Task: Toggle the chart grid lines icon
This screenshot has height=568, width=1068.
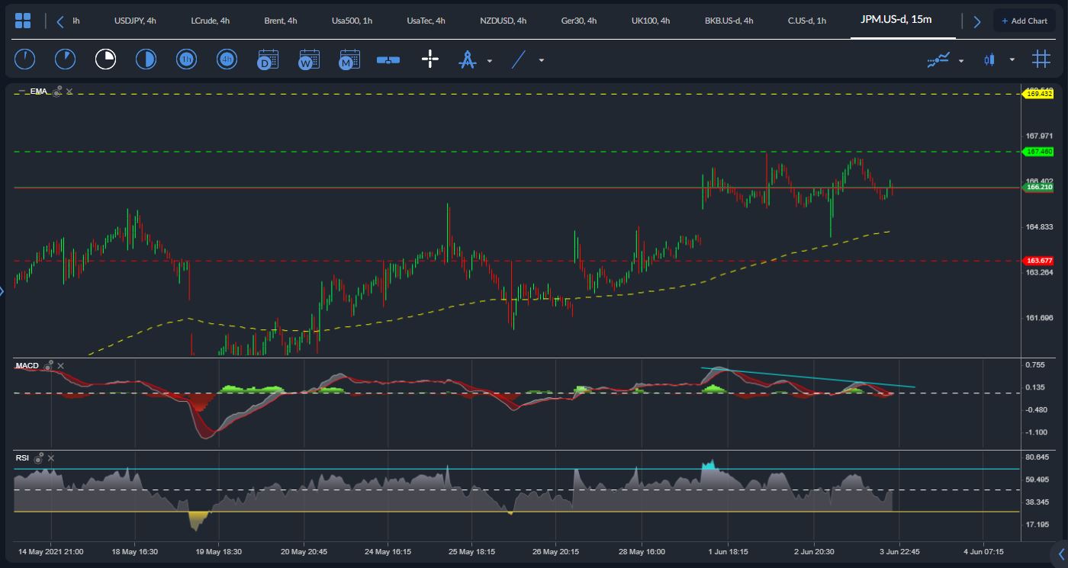Action: (x=1041, y=59)
